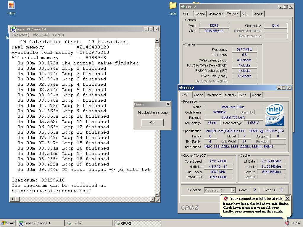Close the Finish dialog
The height and width of the screenshot is (227, 303).
click(x=168, y=104)
